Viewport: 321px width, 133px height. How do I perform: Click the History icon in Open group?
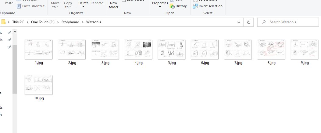tap(172, 6)
